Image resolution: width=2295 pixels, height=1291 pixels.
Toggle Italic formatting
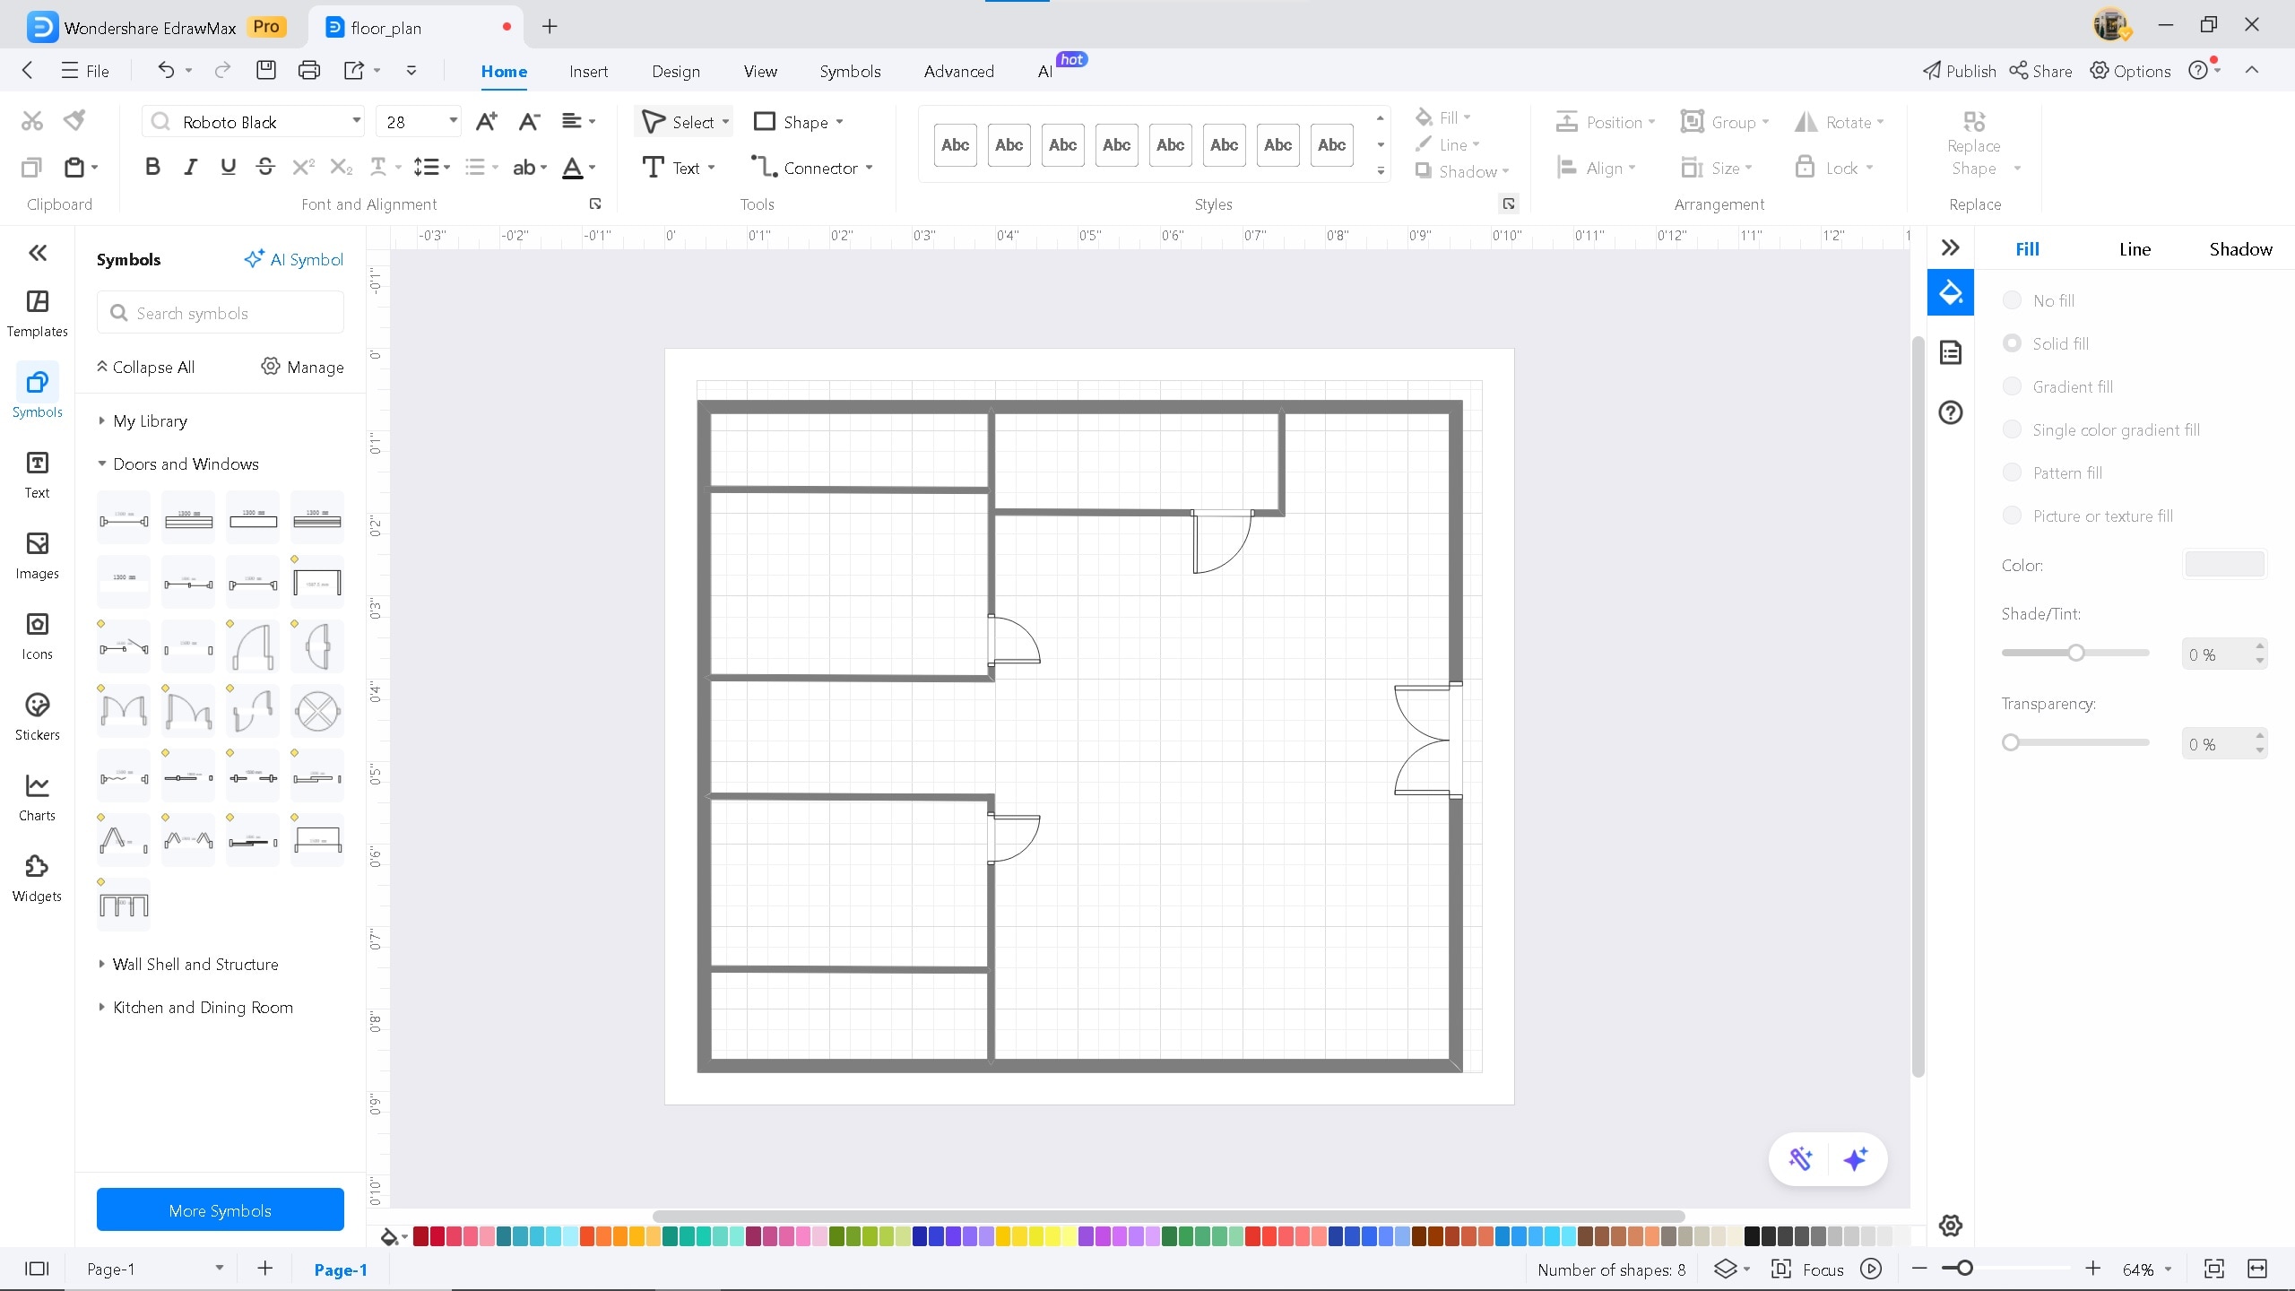pyautogui.click(x=190, y=167)
